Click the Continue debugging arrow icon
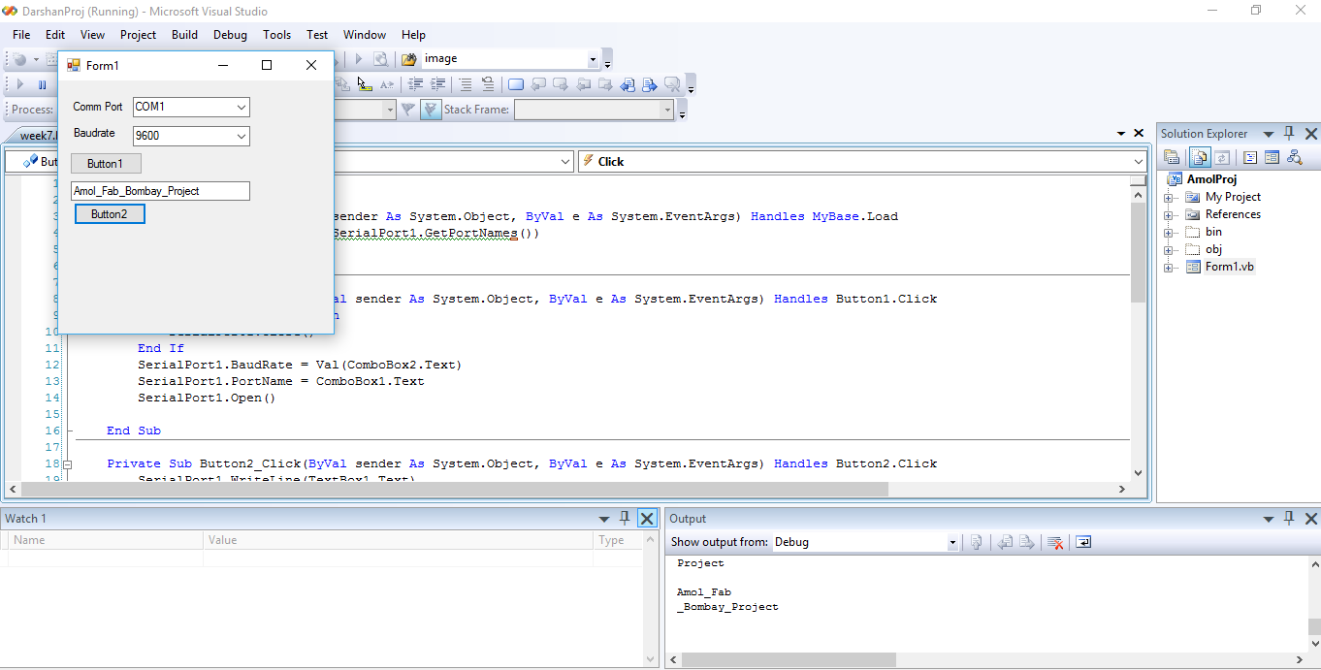The width and height of the screenshot is (1321, 670). [x=19, y=84]
